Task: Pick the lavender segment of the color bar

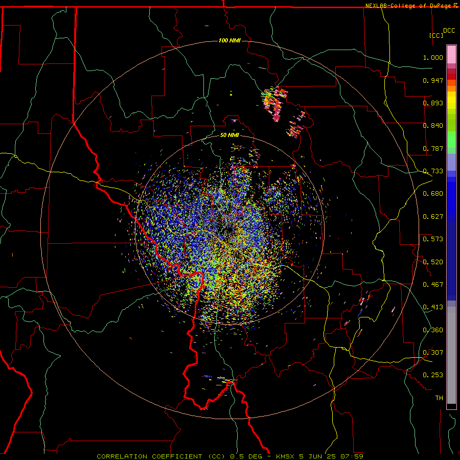Action: pyautogui.click(x=451, y=163)
